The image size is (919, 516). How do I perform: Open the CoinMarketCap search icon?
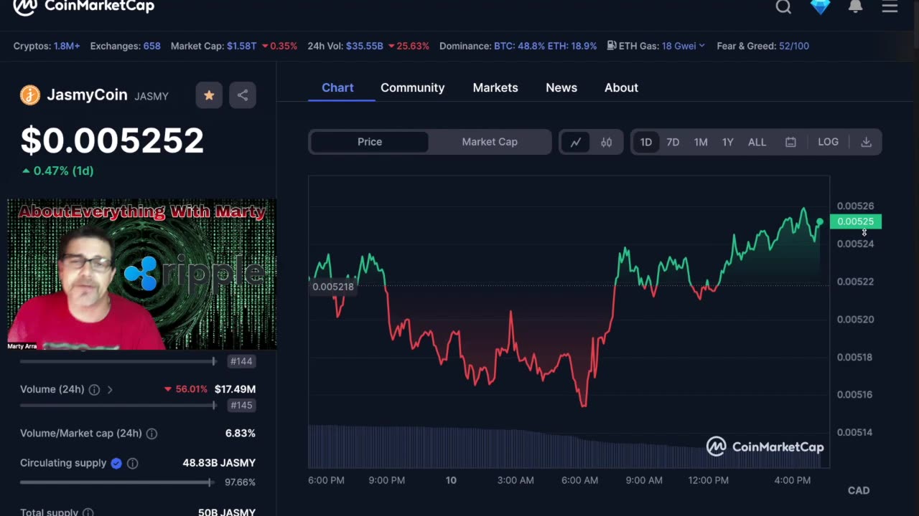click(x=783, y=6)
